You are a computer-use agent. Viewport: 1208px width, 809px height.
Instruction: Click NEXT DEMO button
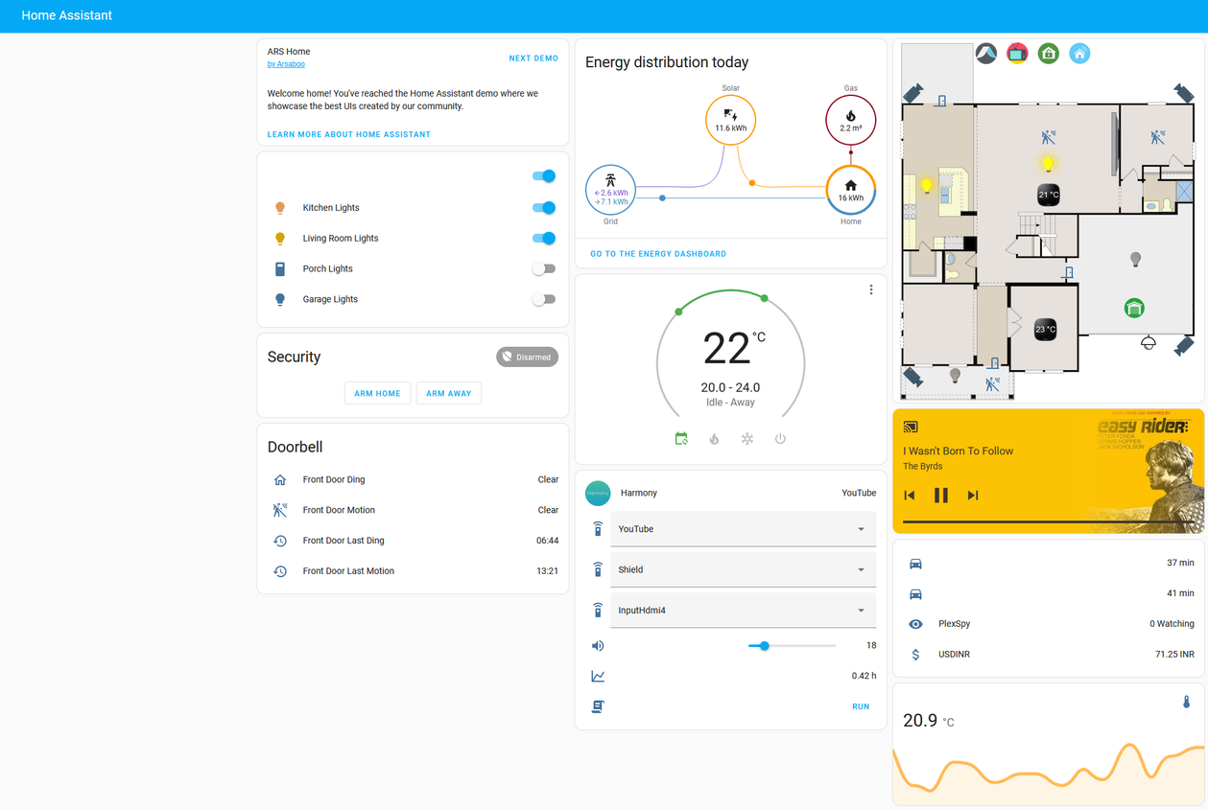click(x=533, y=58)
